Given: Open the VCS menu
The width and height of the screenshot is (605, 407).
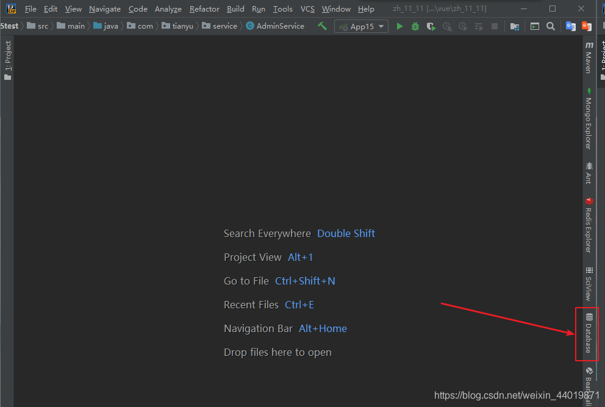Looking at the screenshot, I should [x=307, y=9].
